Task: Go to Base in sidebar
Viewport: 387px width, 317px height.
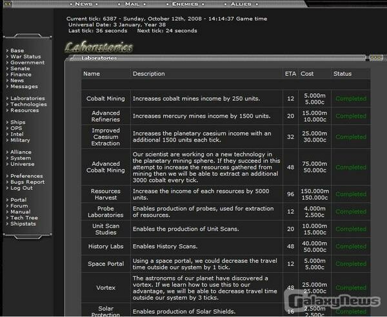Action: (x=17, y=50)
